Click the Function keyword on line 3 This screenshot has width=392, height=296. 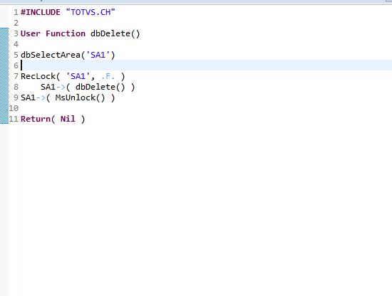(66, 33)
